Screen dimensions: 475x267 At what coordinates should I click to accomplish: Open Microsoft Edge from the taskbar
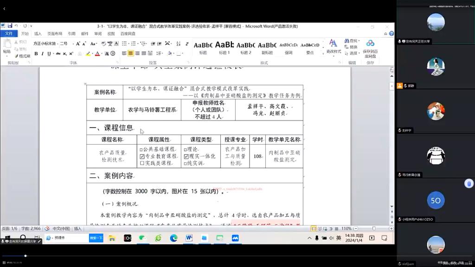[173, 238]
